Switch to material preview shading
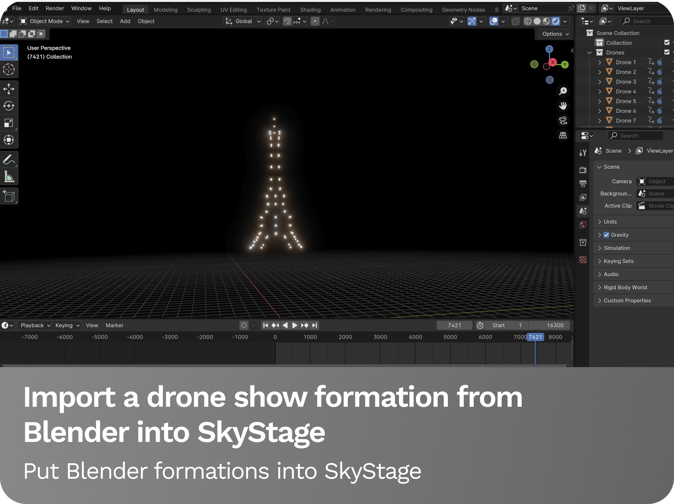 [x=547, y=21]
